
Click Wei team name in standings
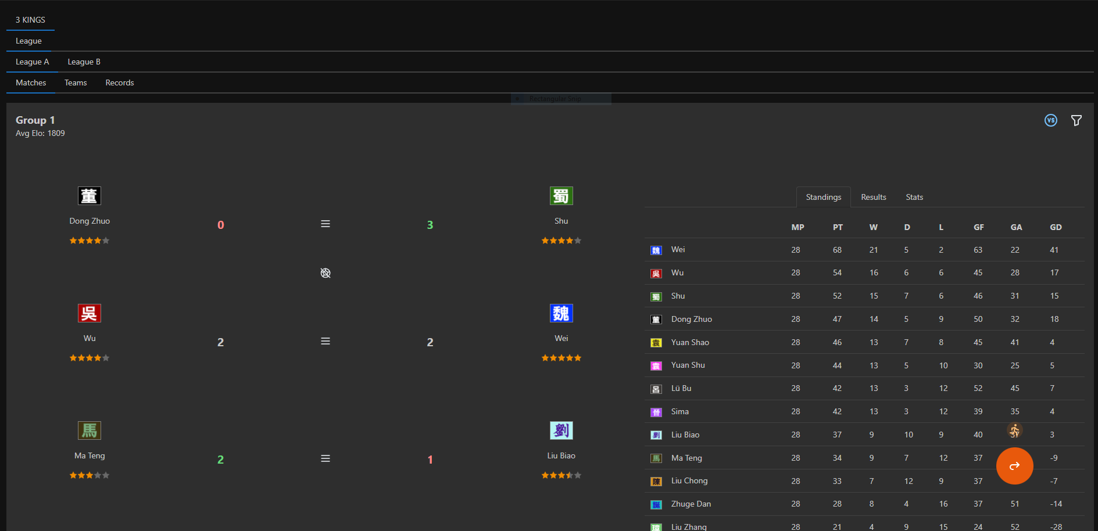[678, 249]
